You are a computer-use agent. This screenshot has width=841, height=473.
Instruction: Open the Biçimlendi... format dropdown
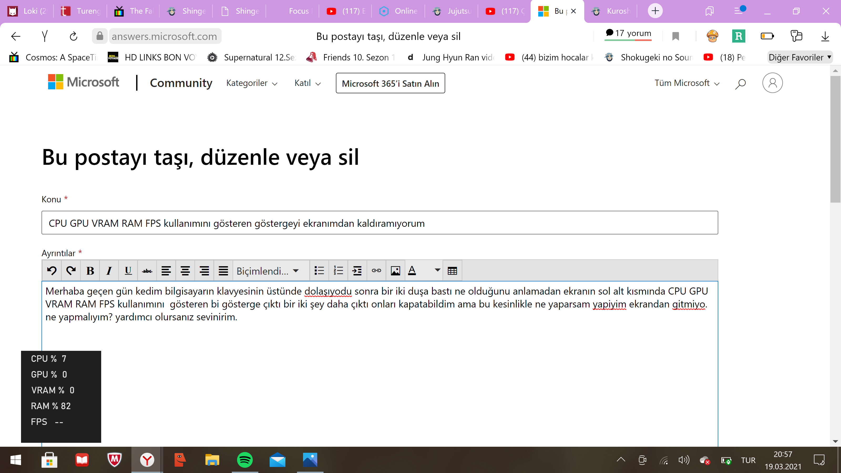pos(268,271)
